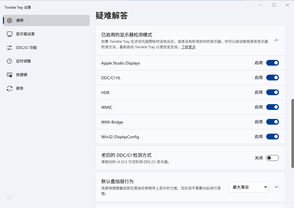Click the 默认叠加层行为 title
The height and width of the screenshot is (208, 294).
pyautogui.click(x=117, y=181)
